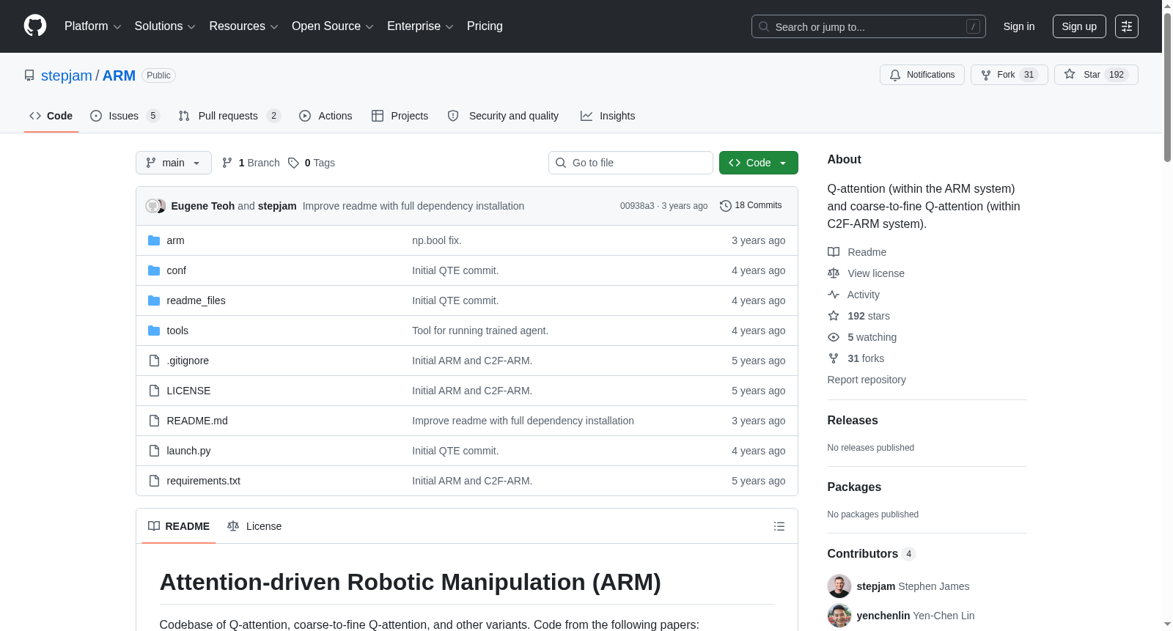The image size is (1173, 631).
Task: Fork the repository
Action: pyautogui.click(x=1009, y=75)
